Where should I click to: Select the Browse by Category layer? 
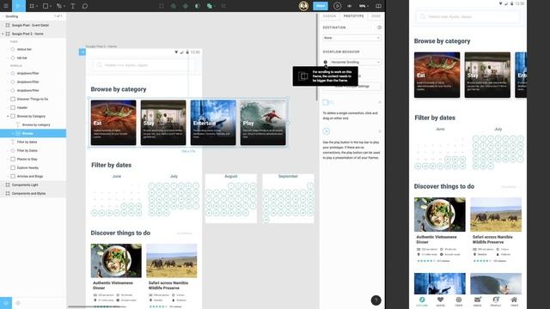tap(33, 117)
